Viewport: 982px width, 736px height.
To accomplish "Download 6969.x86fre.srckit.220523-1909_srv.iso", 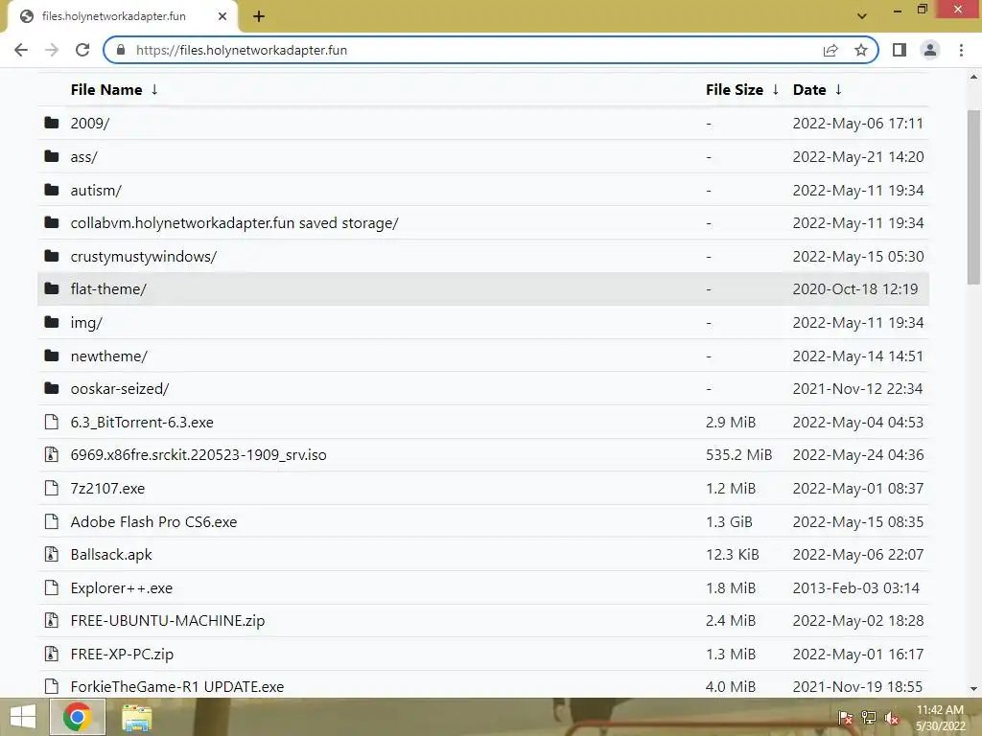I will point(199,455).
